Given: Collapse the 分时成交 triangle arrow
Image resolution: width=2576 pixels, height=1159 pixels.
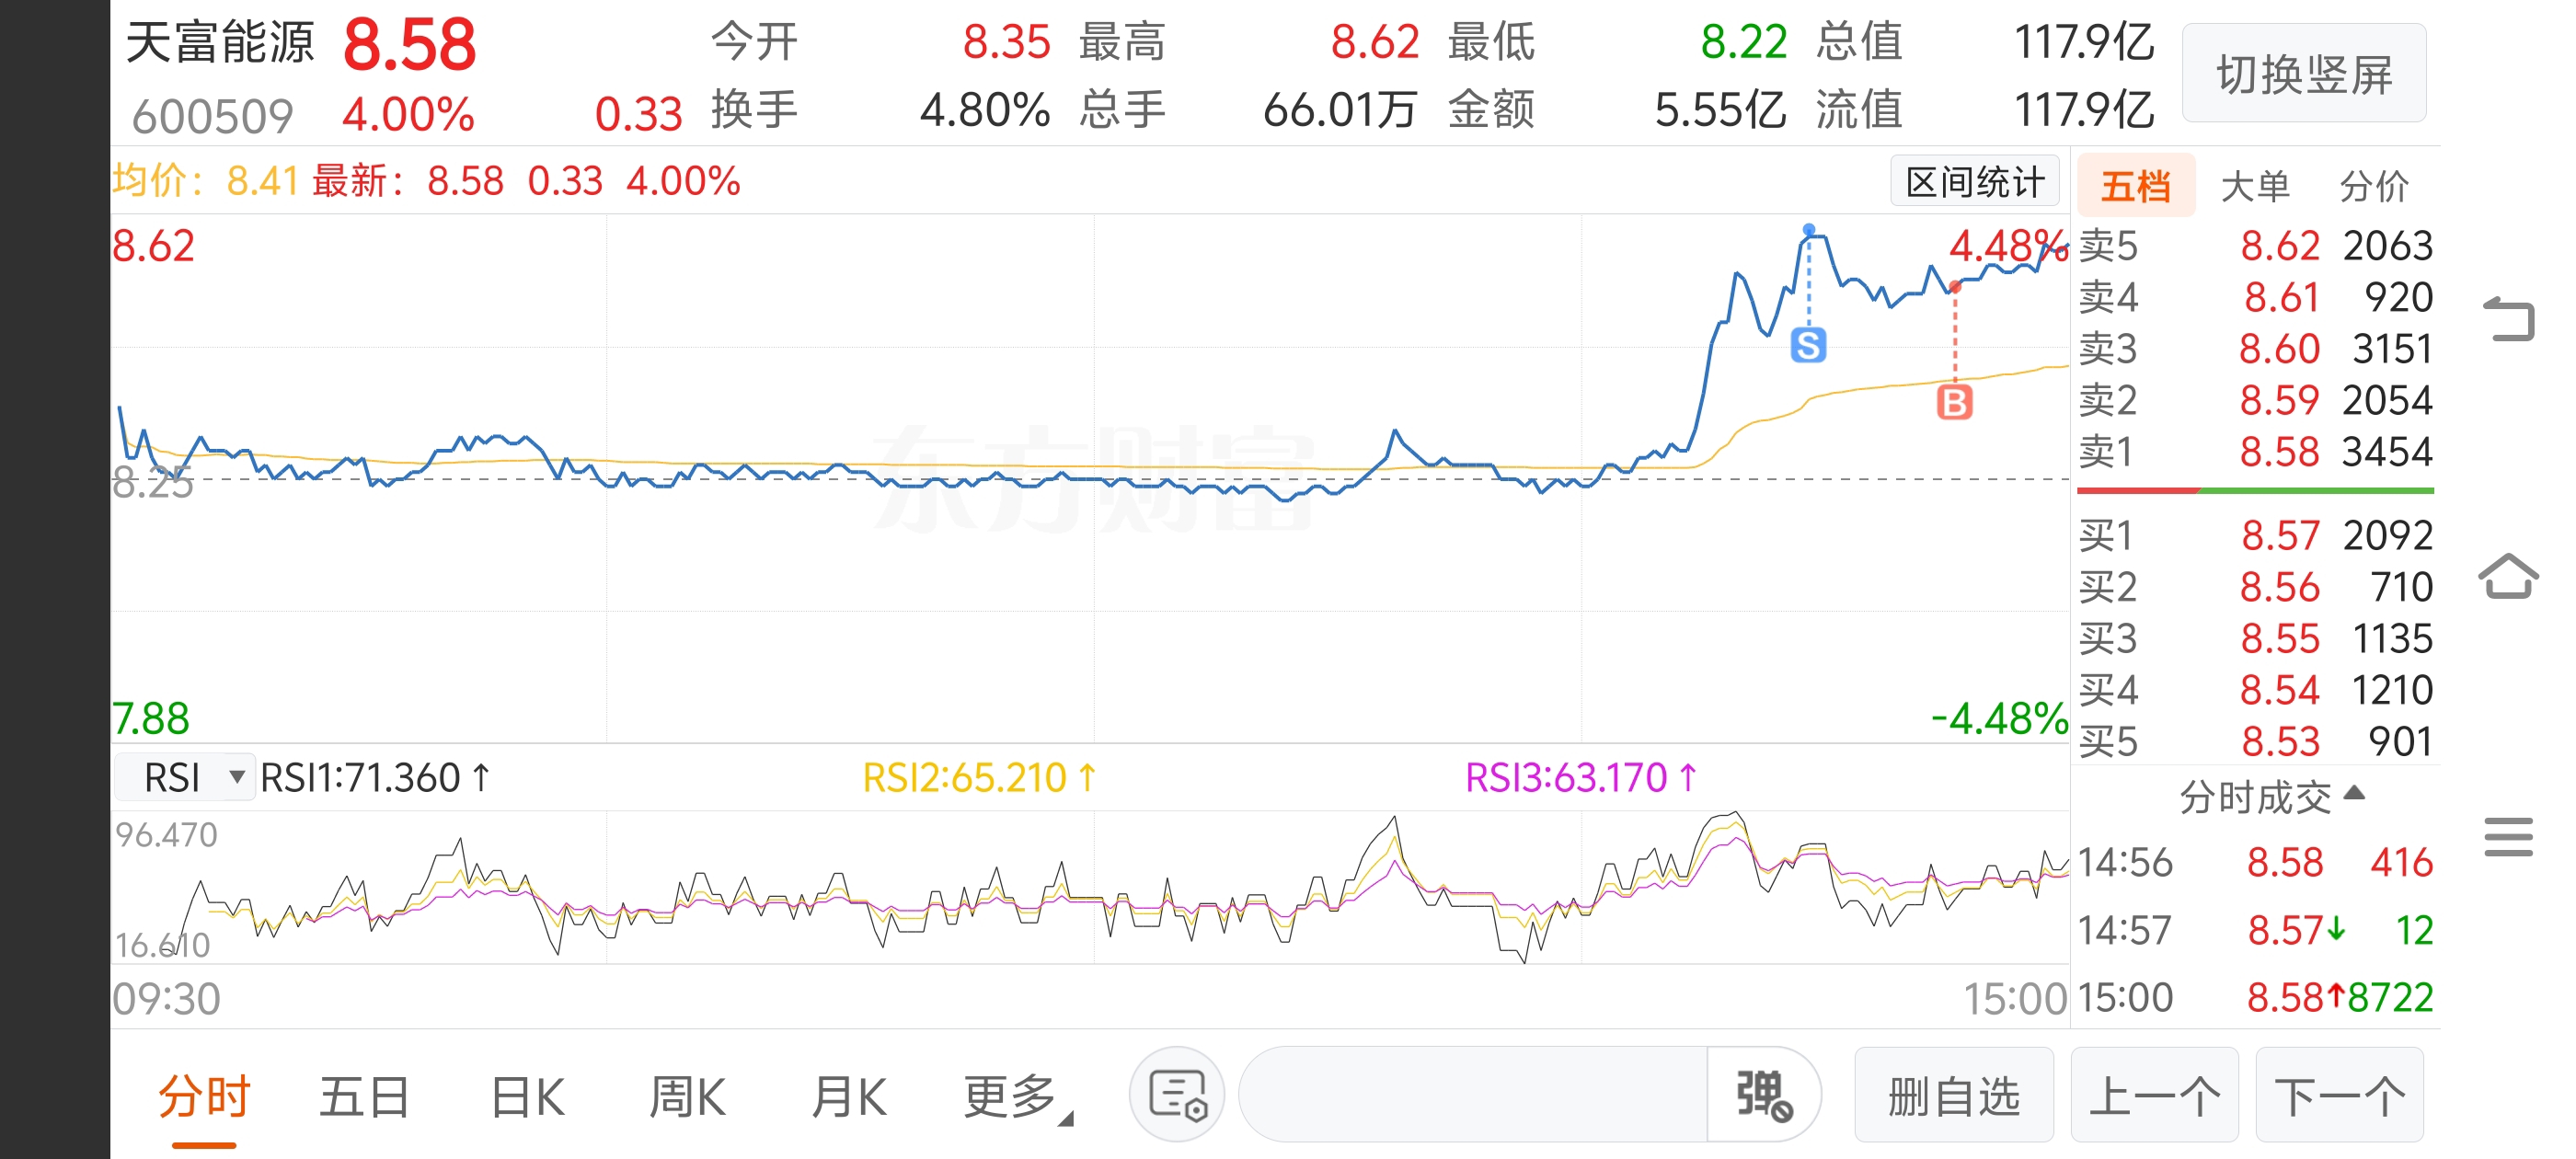Looking at the screenshot, I should click(x=2354, y=793).
